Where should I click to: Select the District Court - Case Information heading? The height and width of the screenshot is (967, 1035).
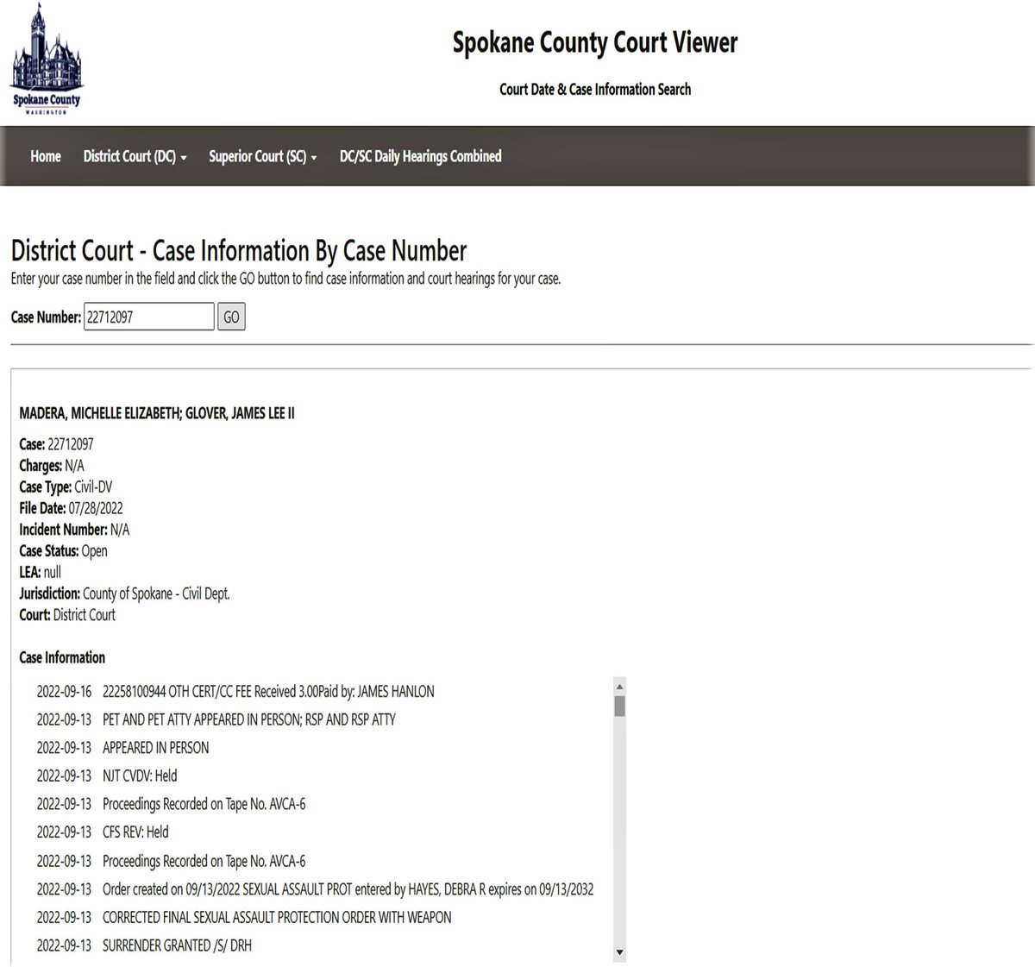click(239, 251)
